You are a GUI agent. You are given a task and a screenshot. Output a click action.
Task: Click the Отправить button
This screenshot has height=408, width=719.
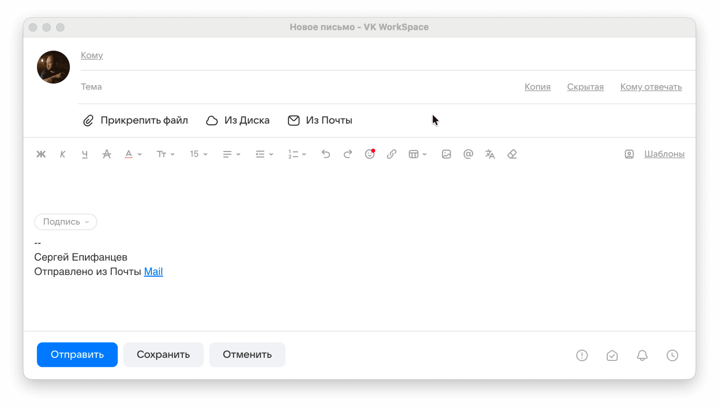pyautogui.click(x=77, y=355)
